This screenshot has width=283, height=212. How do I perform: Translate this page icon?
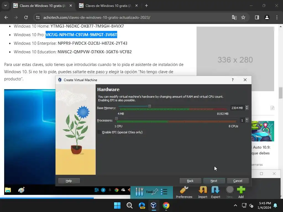pyautogui.click(x=234, y=17)
